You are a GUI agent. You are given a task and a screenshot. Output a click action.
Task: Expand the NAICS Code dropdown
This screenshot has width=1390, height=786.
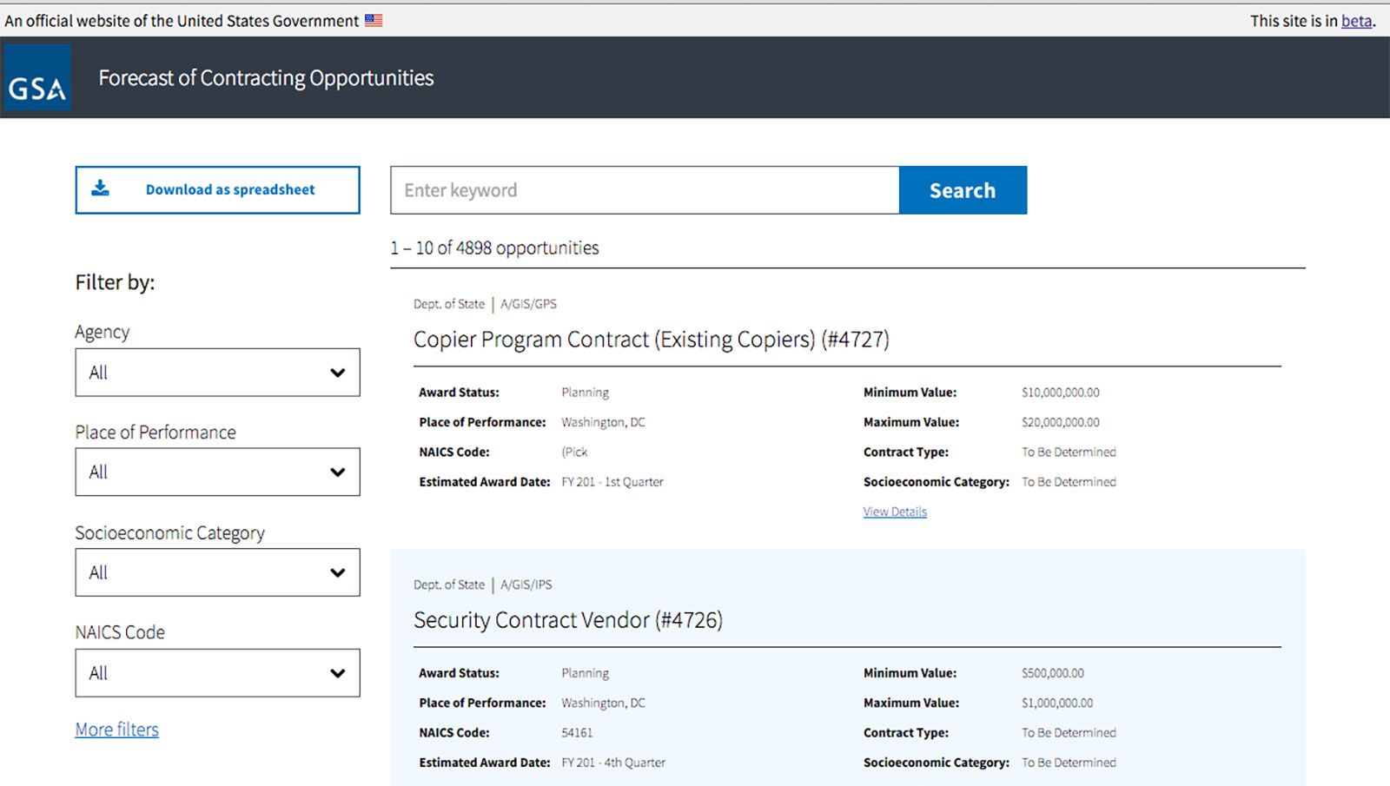[x=217, y=673]
